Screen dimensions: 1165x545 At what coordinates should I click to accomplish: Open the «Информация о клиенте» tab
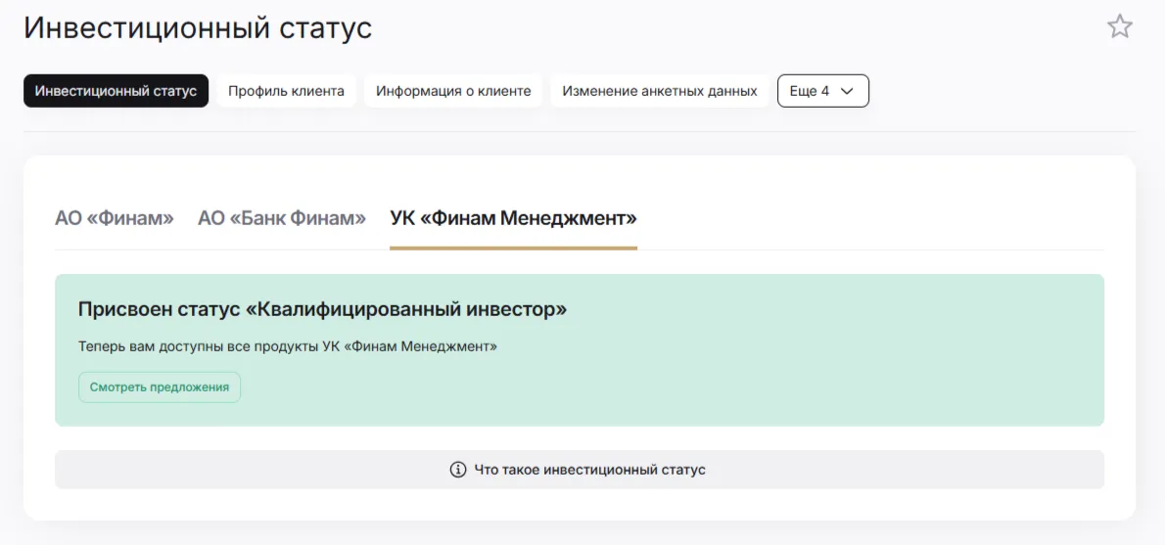point(453,91)
